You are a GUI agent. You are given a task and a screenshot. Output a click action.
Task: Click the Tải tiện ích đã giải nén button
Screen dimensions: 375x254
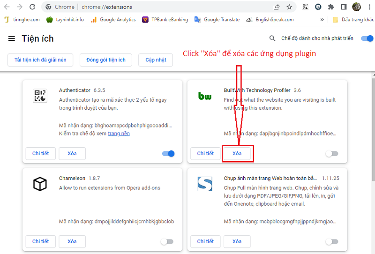click(40, 60)
